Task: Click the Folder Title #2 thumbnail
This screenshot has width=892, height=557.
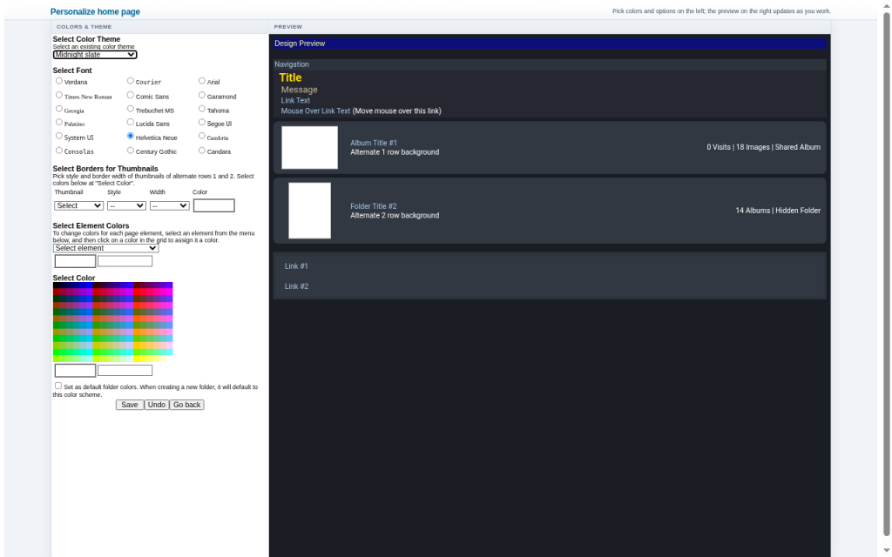Action: (309, 211)
